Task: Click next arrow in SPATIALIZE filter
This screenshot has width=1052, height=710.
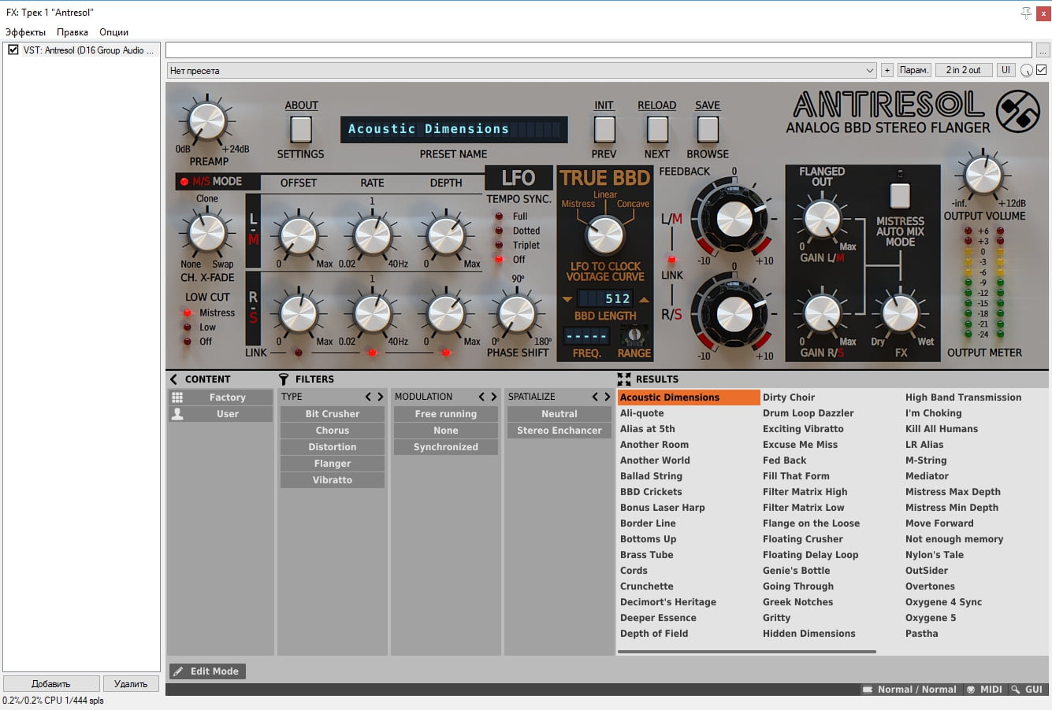Action: (607, 397)
